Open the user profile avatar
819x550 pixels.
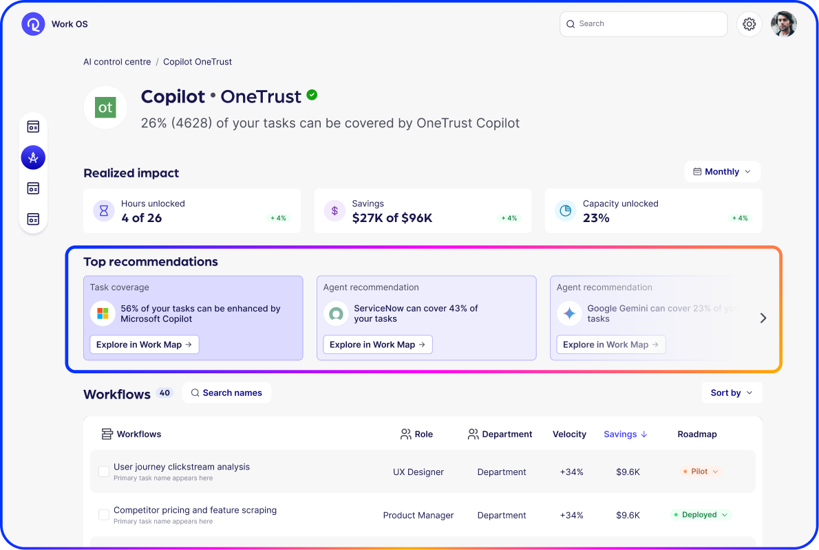point(783,24)
